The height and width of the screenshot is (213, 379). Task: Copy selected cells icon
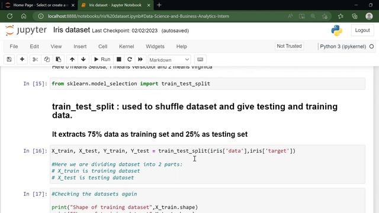(47, 59)
